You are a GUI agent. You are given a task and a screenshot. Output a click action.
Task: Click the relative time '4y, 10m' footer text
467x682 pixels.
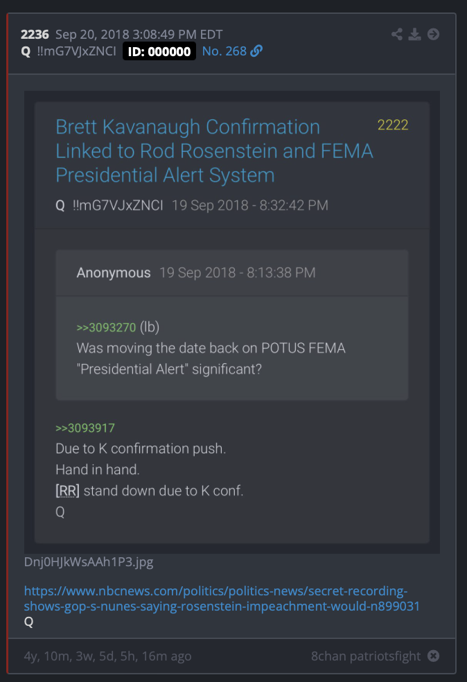[107, 656]
